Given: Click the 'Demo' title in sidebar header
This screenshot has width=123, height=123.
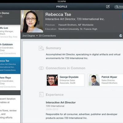Looking at the screenshot, I should point(5,13).
